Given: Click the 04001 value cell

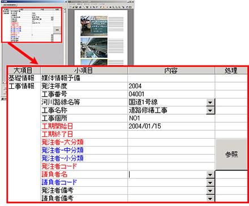Looking at the screenshot, I should (171, 94).
